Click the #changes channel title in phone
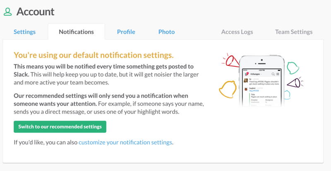 (x=255, y=74)
